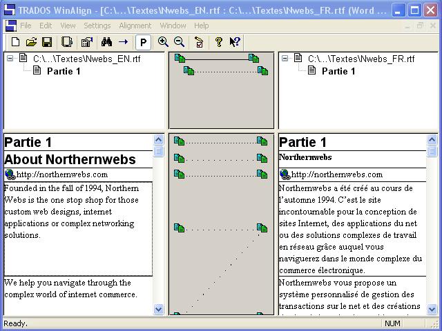This screenshot has height=331, width=442.
Task: Collapse the Nwebs_FR.rtf tree node
Action: 285,59
